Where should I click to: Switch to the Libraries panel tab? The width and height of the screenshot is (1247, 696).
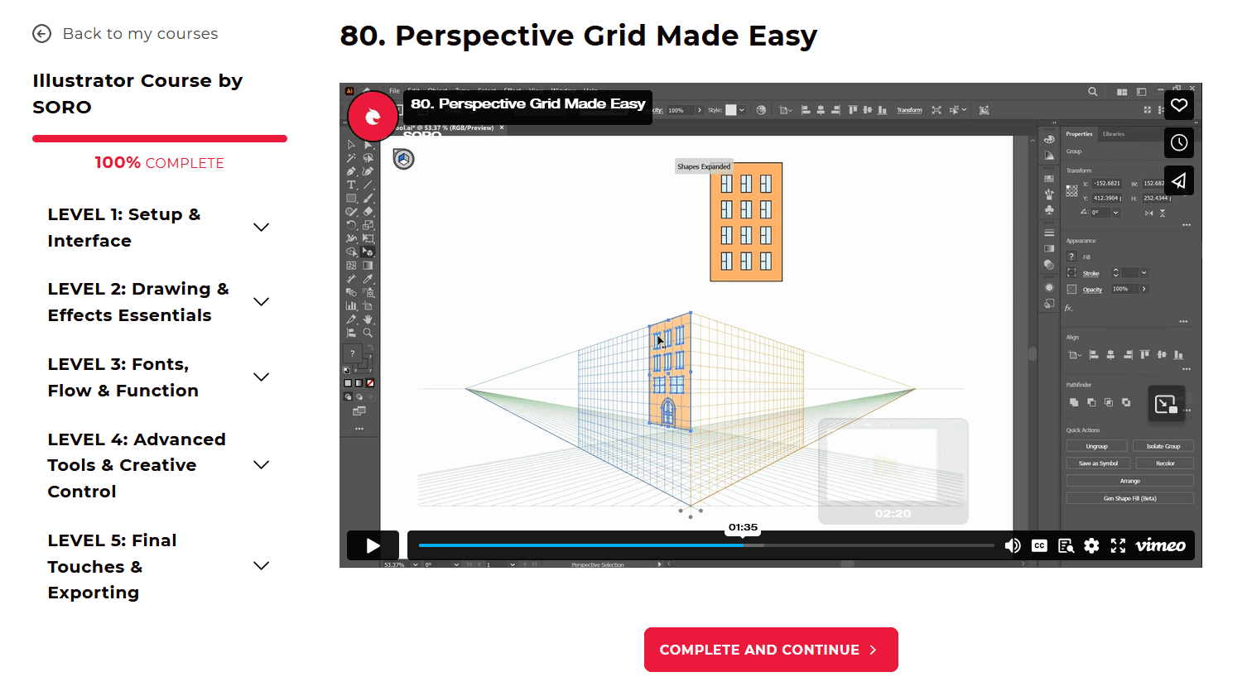(x=1114, y=134)
